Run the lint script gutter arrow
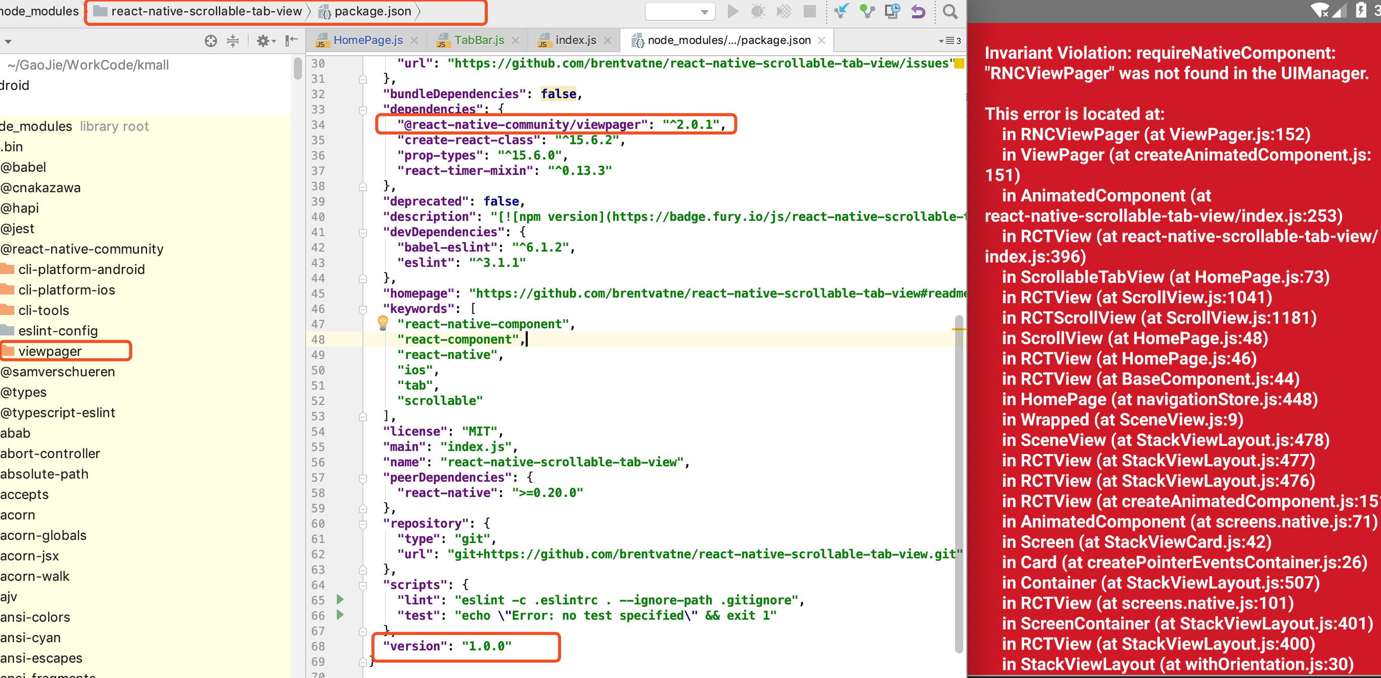The image size is (1381, 678). [339, 599]
